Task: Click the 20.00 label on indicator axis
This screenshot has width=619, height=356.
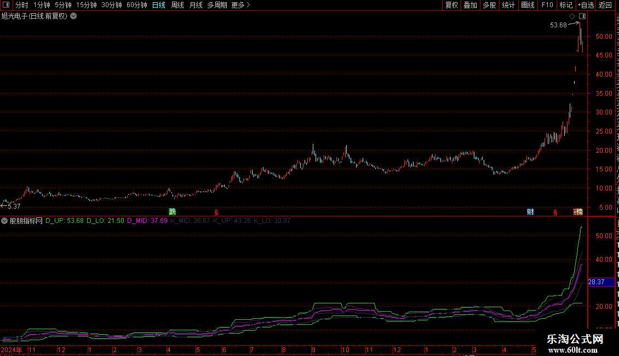Action: pyautogui.click(x=604, y=306)
